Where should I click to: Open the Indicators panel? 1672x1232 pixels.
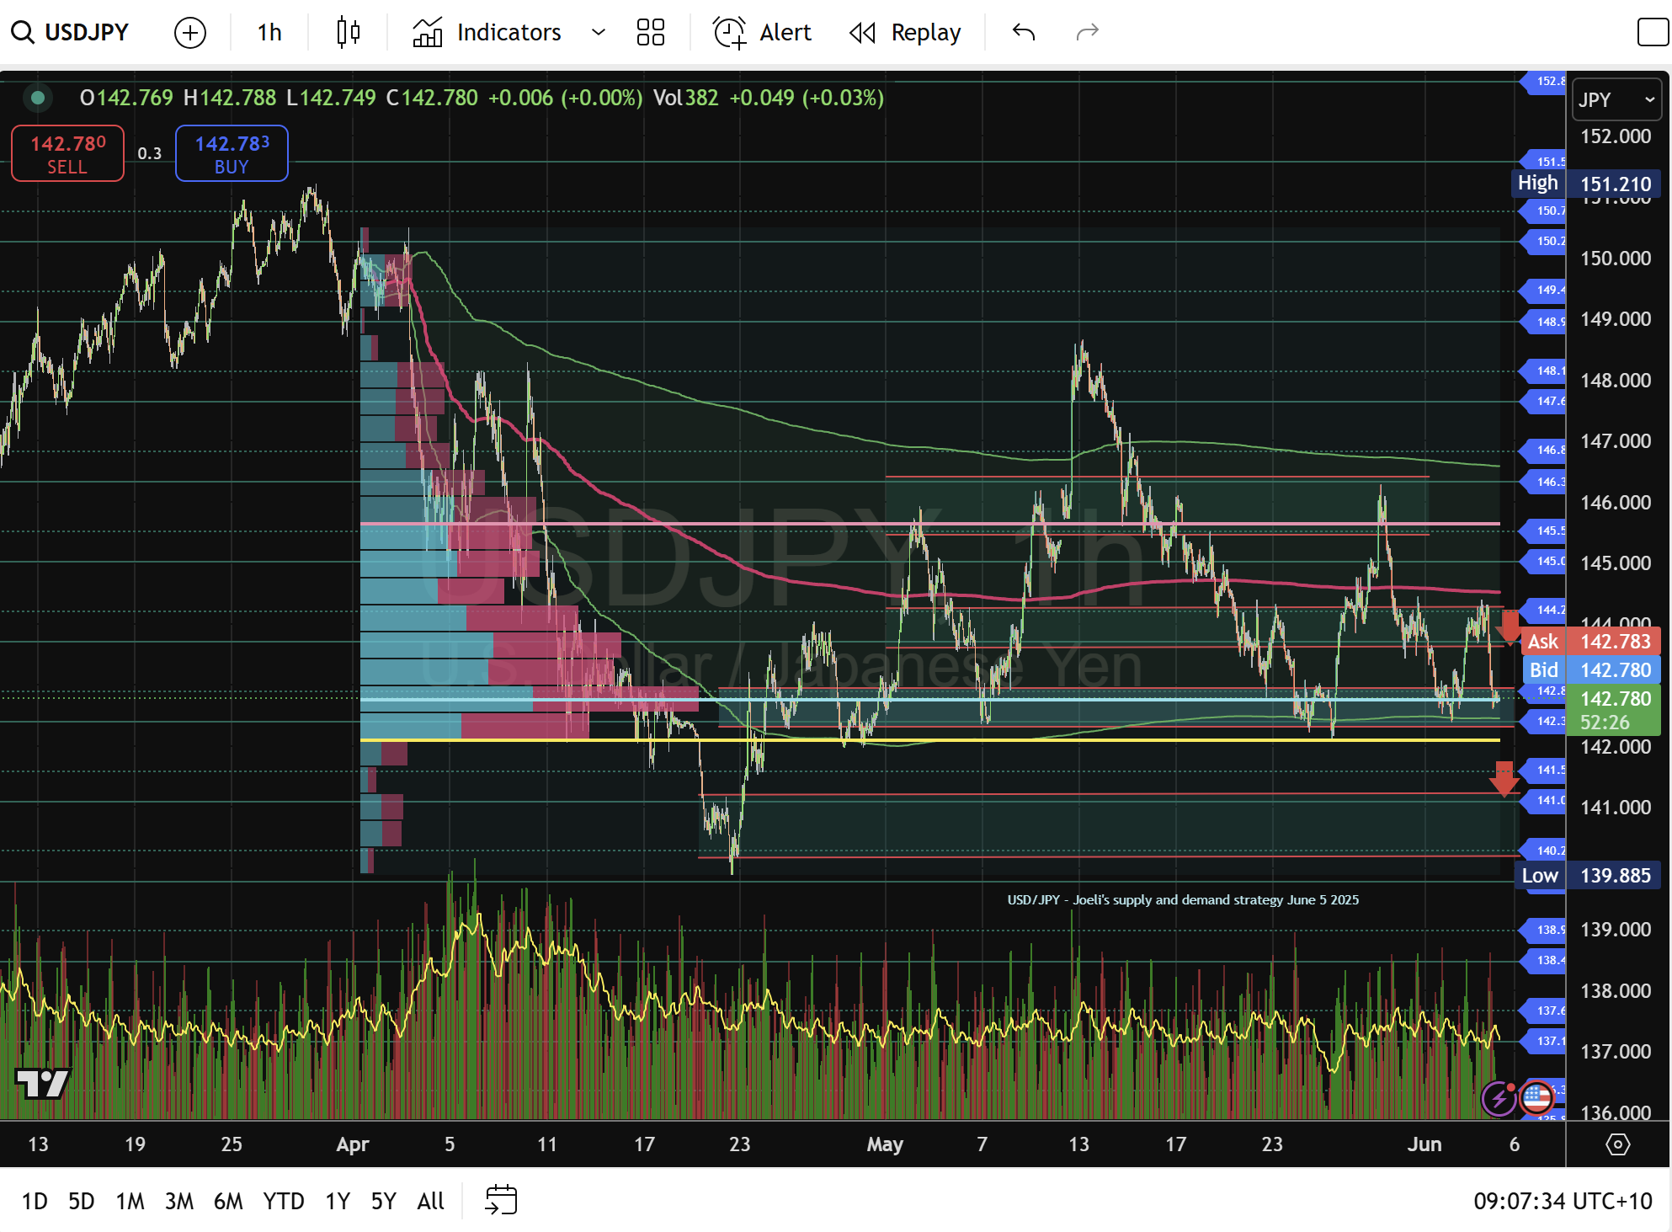pyautogui.click(x=487, y=32)
